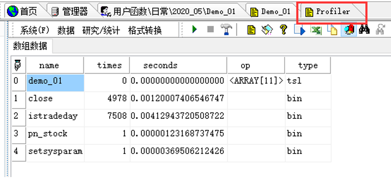Click the yellow document icon in the toolbar

pos(252,30)
